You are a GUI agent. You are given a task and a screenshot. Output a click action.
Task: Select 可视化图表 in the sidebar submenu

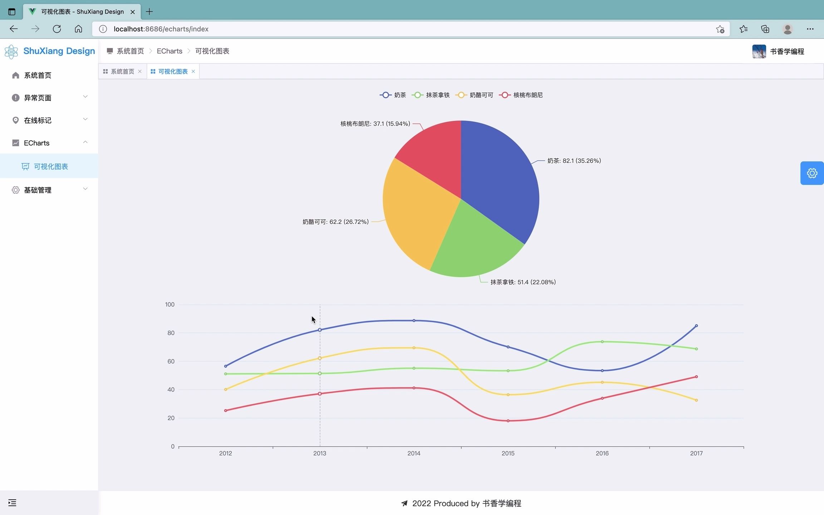49,166
